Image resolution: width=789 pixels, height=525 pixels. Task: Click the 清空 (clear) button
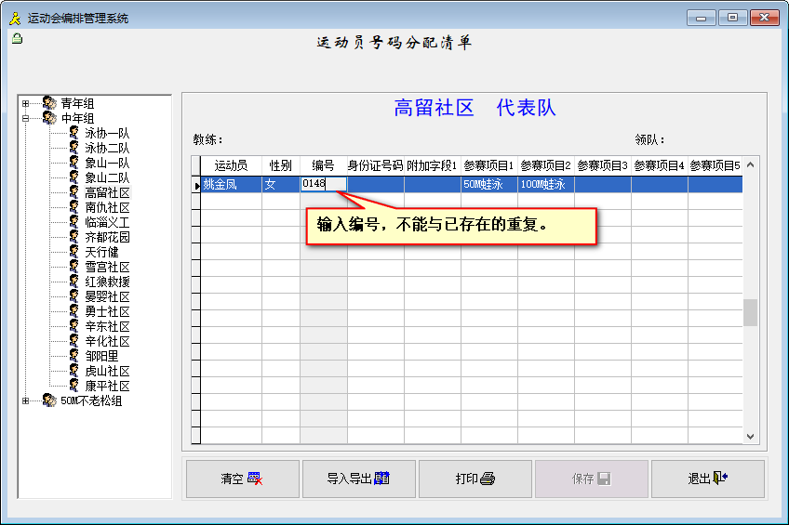click(x=242, y=479)
